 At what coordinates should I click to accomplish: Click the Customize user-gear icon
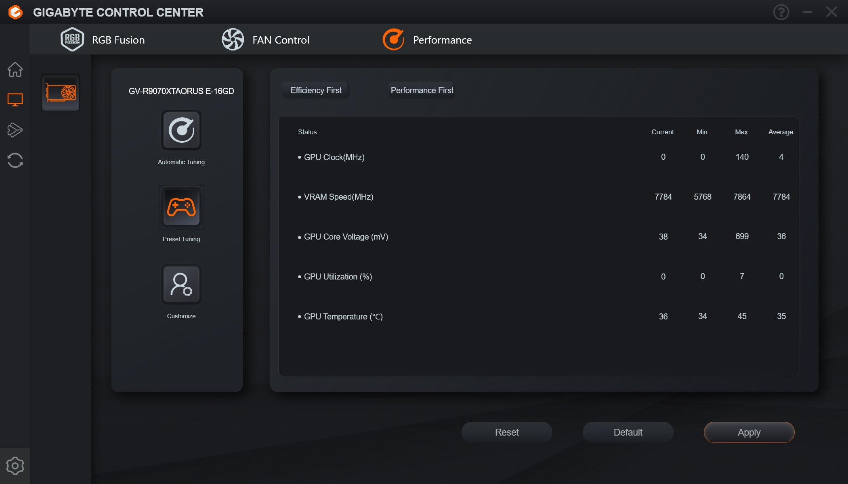(181, 284)
